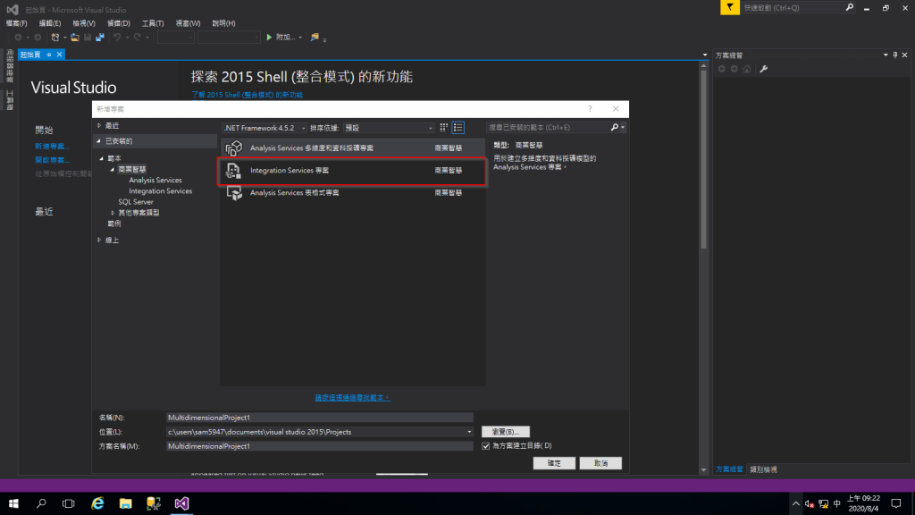915x515 pixels.
Task: Switch to the 類別檢視 tab
Action: coord(763,469)
